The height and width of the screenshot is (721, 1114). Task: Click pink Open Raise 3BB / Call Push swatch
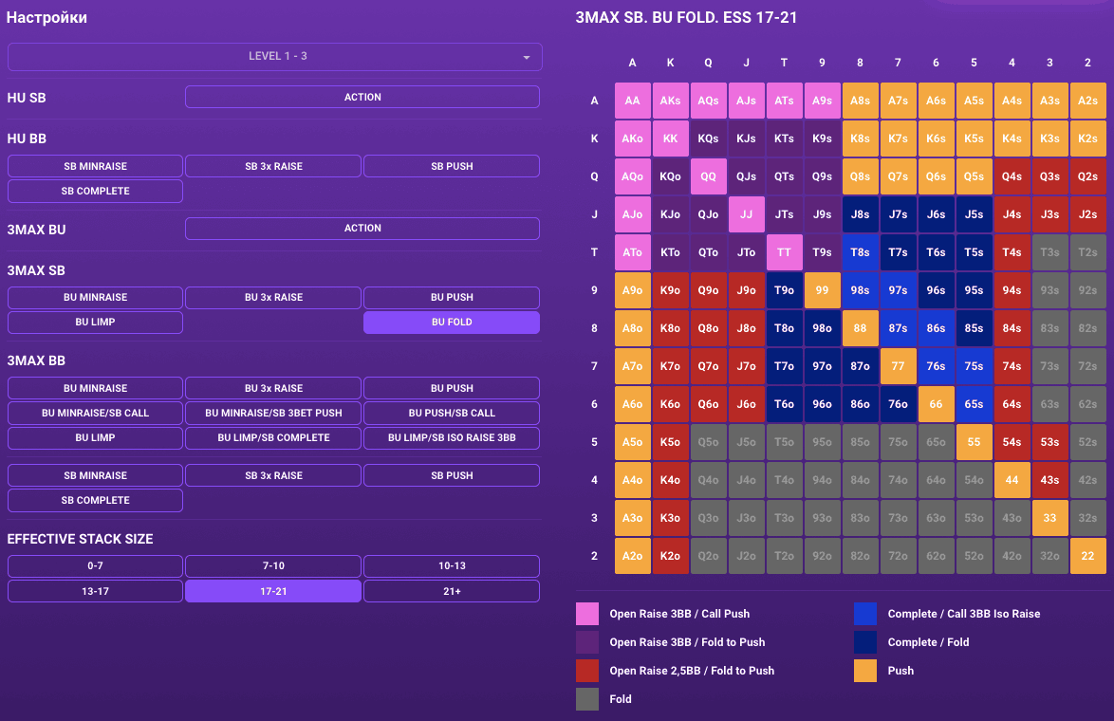pyautogui.click(x=587, y=614)
